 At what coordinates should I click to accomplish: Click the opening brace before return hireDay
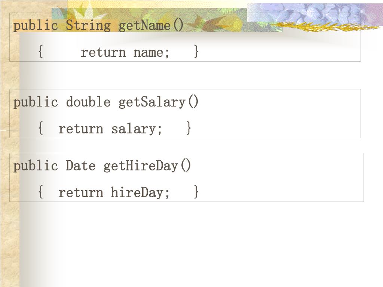coord(40,192)
